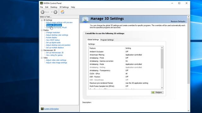
Task: Click the Feature column header
Action: tap(106, 48)
